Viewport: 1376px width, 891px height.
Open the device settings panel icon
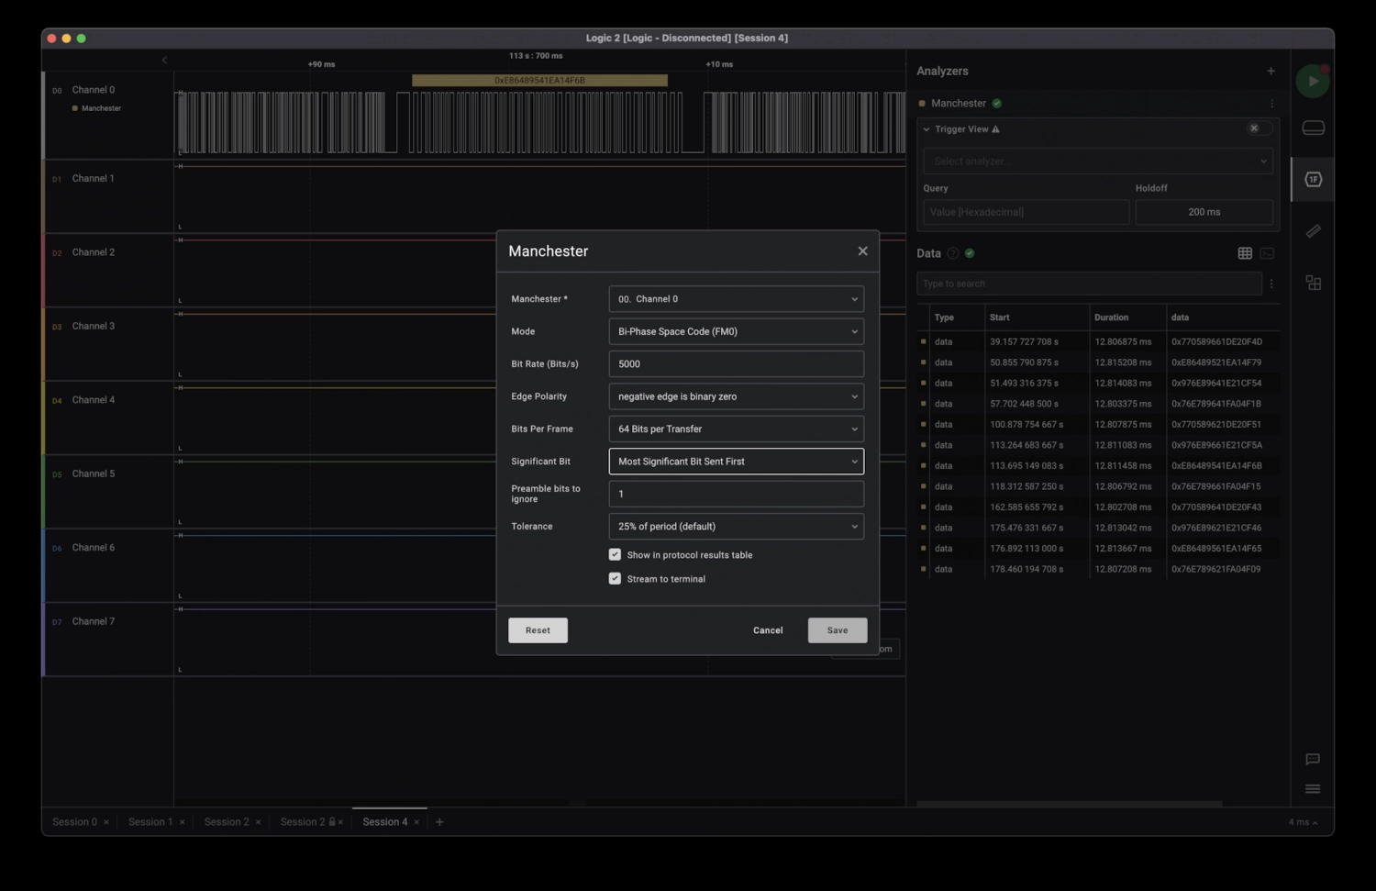1313,128
